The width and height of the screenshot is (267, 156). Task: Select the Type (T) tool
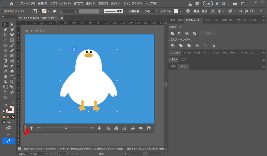point(12,77)
